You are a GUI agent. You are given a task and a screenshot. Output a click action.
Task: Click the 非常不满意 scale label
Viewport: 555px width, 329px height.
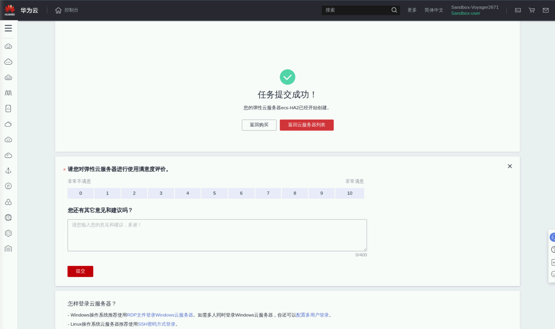tap(79, 181)
